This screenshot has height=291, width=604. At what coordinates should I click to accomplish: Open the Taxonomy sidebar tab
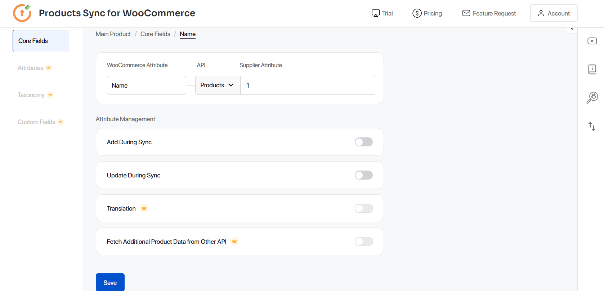[x=31, y=95]
